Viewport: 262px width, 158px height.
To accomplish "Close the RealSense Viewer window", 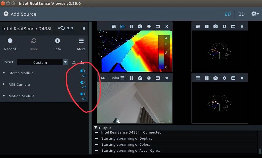I will click(x=3, y=3).
